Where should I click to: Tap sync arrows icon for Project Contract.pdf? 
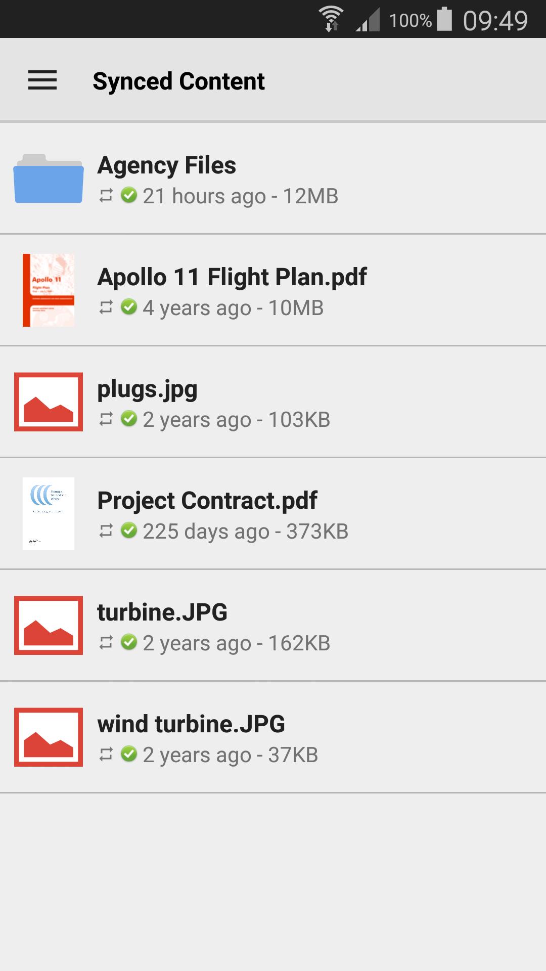(106, 531)
